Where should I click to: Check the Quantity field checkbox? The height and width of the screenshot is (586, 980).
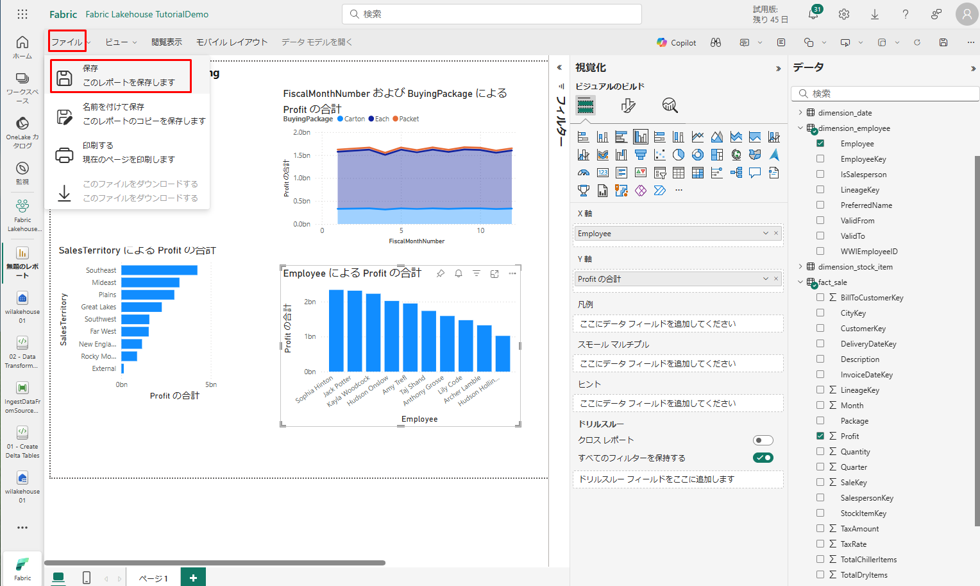click(x=820, y=451)
